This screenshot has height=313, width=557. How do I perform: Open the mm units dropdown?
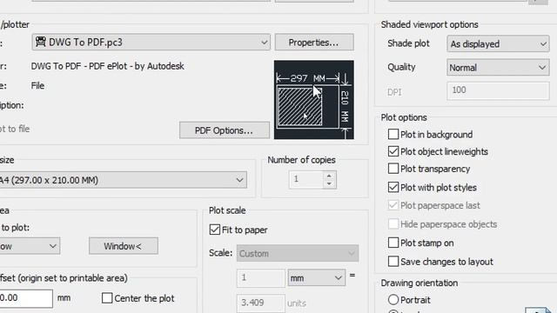click(x=316, y=277)
